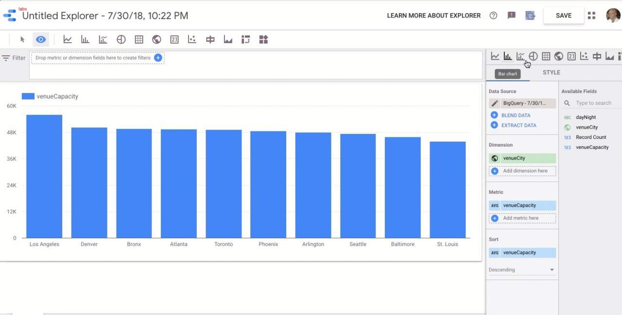Switch to the STYLE tab
This screenshot has width=622, height=315.
point(552,72)
